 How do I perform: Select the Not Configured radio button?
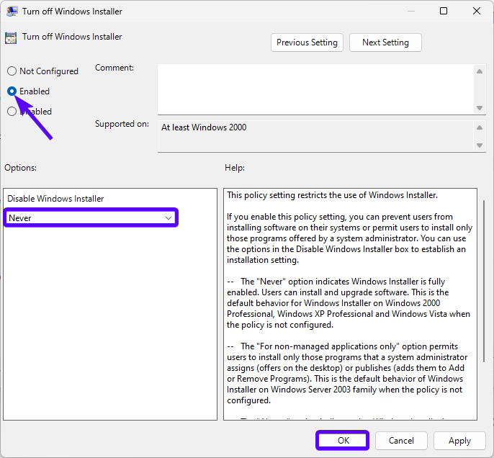(x=12, y=71)
